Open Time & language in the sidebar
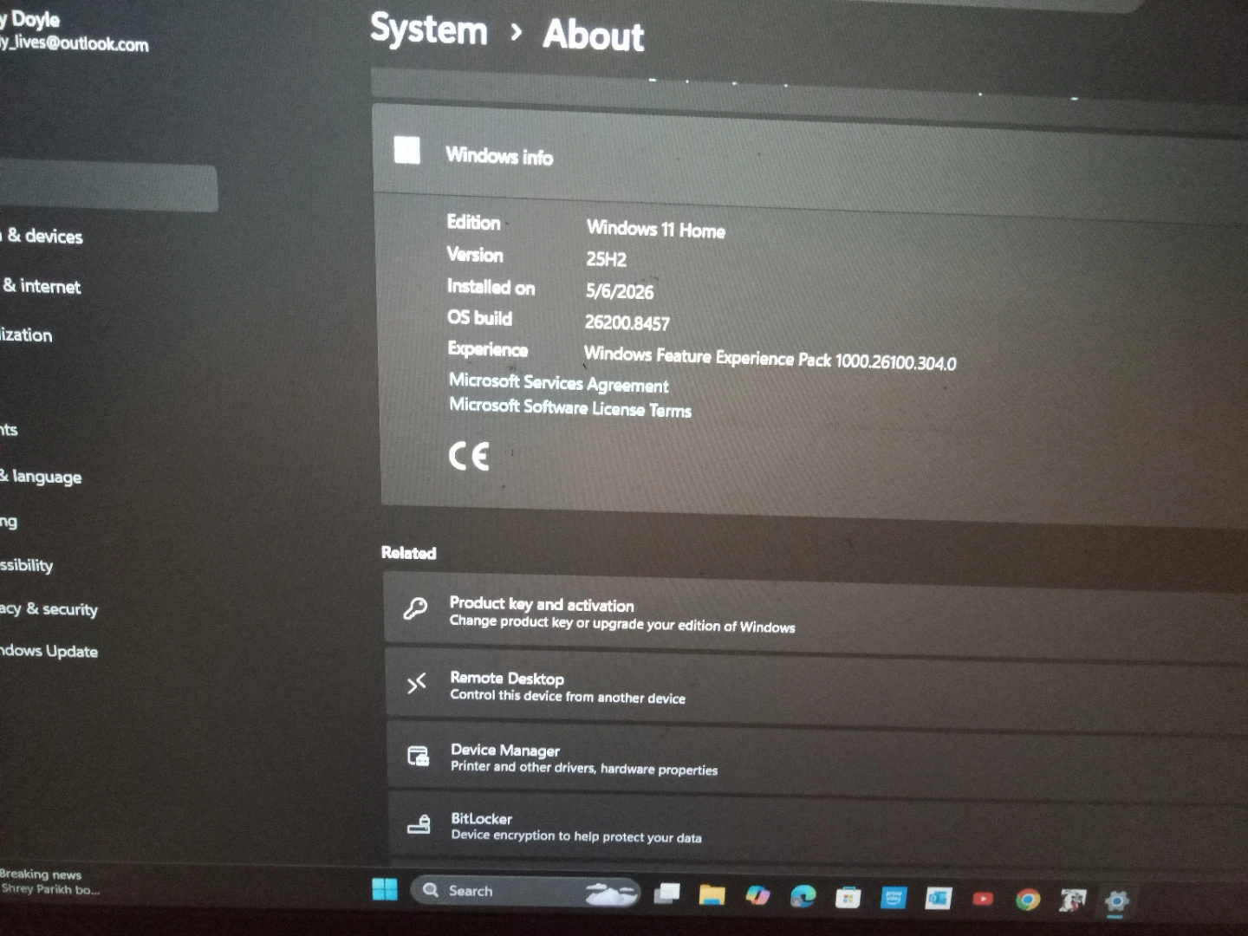Screen dimensions: 1248x936 click(41, 476)
